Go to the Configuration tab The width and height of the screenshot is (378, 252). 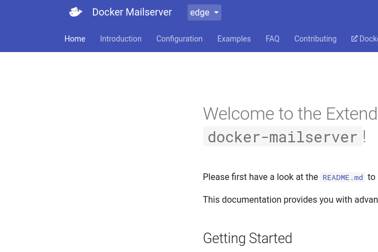click(179, 39)
